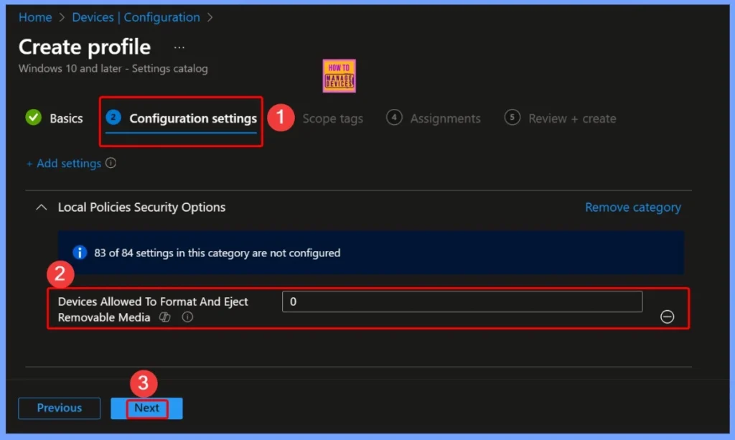Remove the setting using the minus icon
735x440 pixels.
[667, 317]
